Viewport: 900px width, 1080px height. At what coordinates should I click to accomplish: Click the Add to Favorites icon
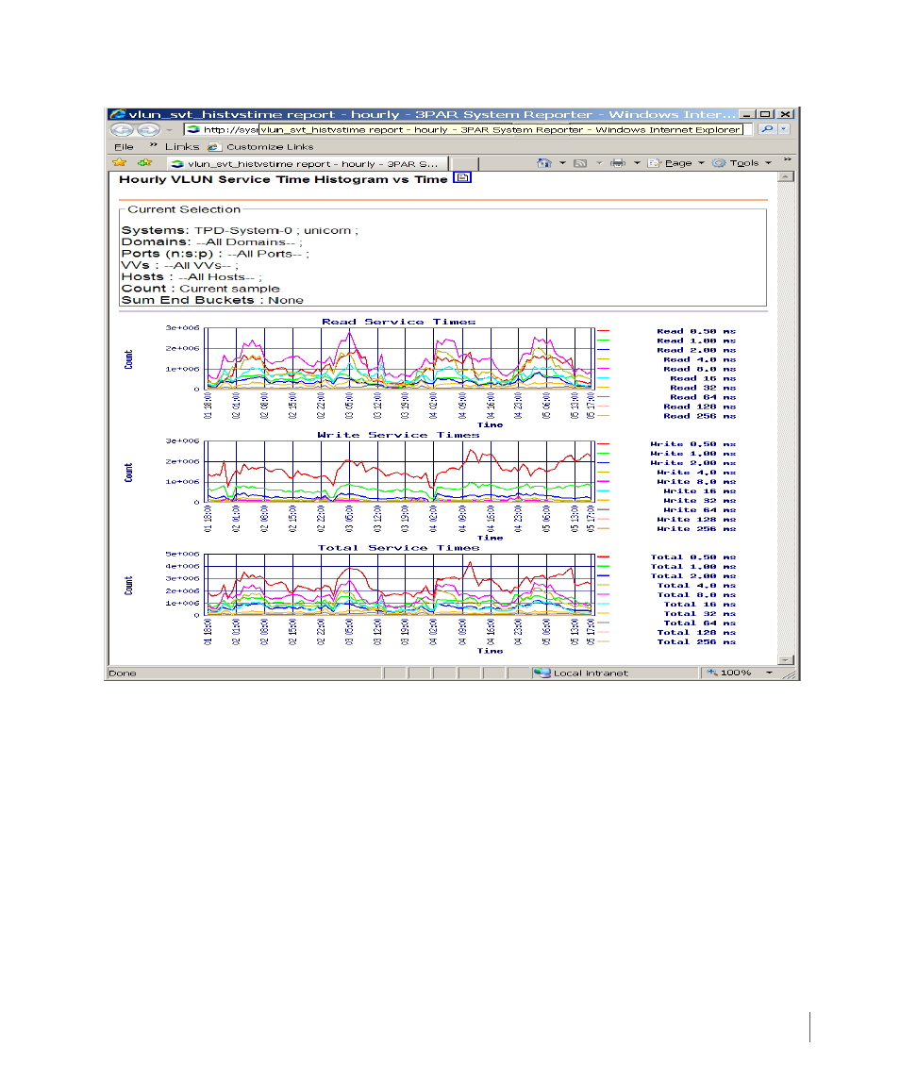click(x=144, y=162)
